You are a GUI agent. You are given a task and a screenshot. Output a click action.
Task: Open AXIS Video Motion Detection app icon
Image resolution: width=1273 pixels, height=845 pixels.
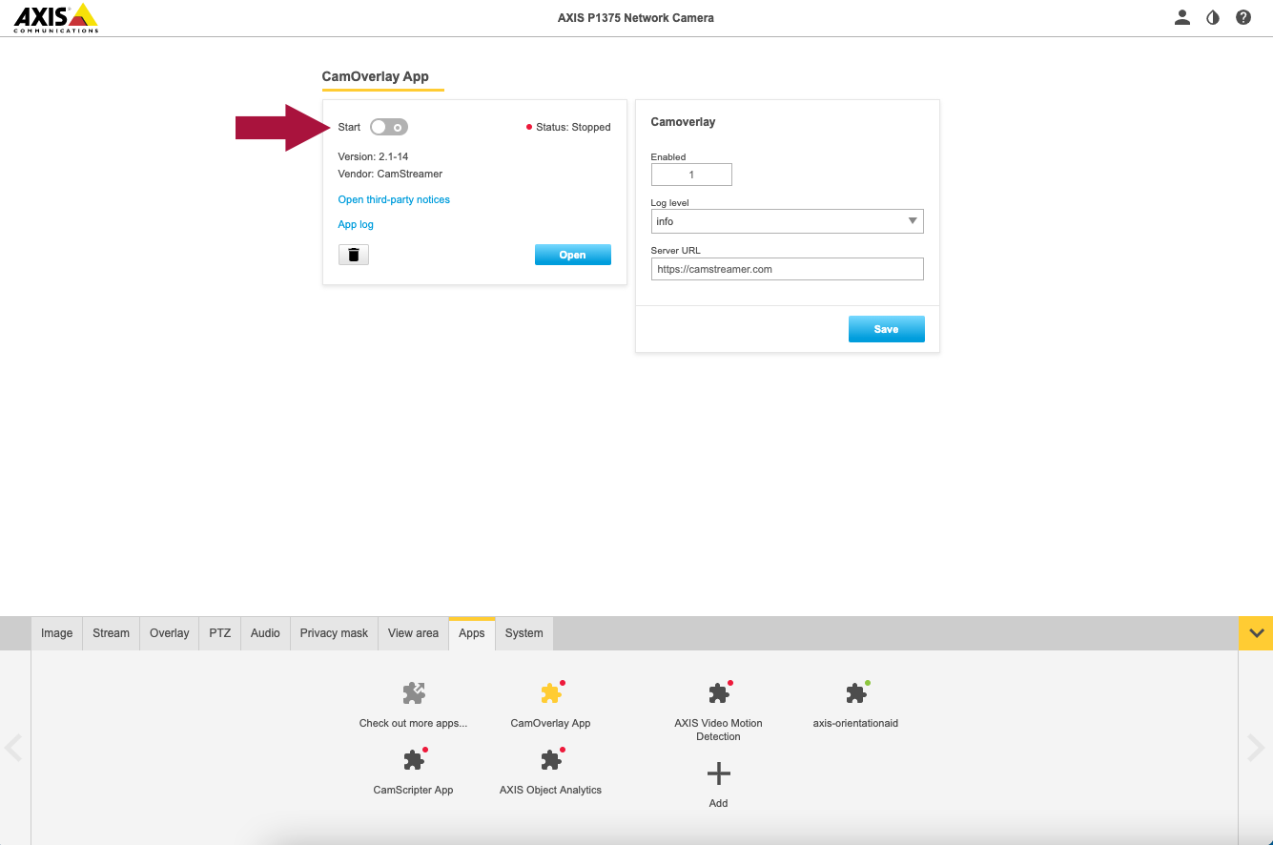click(719, 692)
